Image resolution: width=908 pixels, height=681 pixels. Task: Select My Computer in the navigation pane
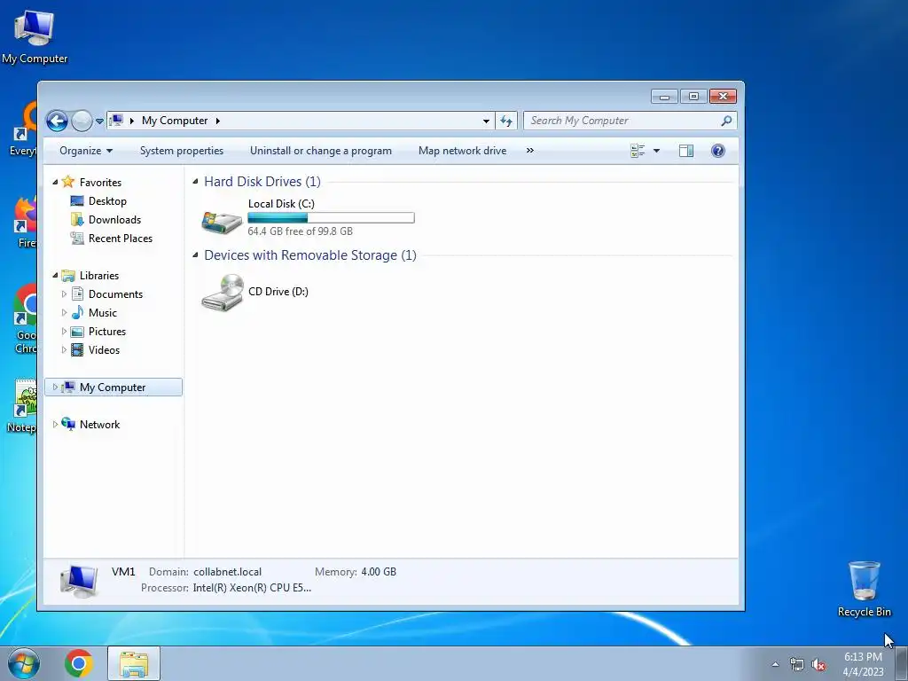113,387
